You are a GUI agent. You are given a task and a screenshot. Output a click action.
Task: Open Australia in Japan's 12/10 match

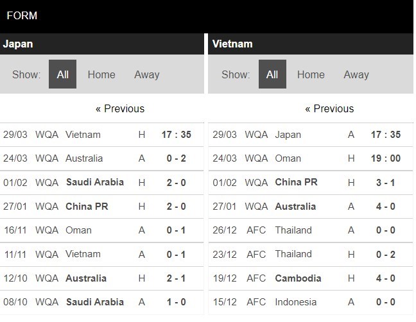tap(86, 278)
